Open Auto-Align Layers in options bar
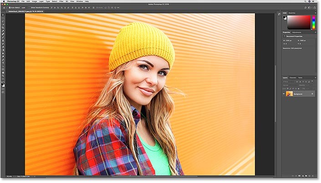Viewport: 321px width, 183px height. point(93,8)
